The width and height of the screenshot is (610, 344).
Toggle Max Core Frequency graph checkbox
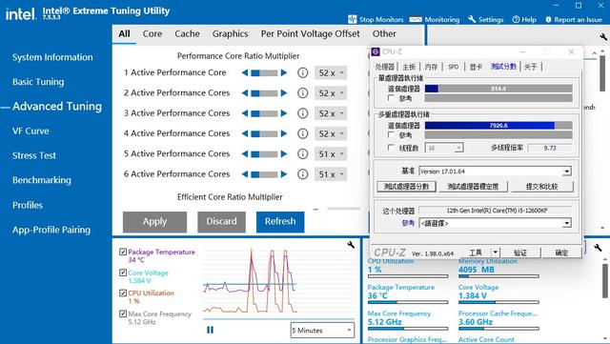point(123,314)
